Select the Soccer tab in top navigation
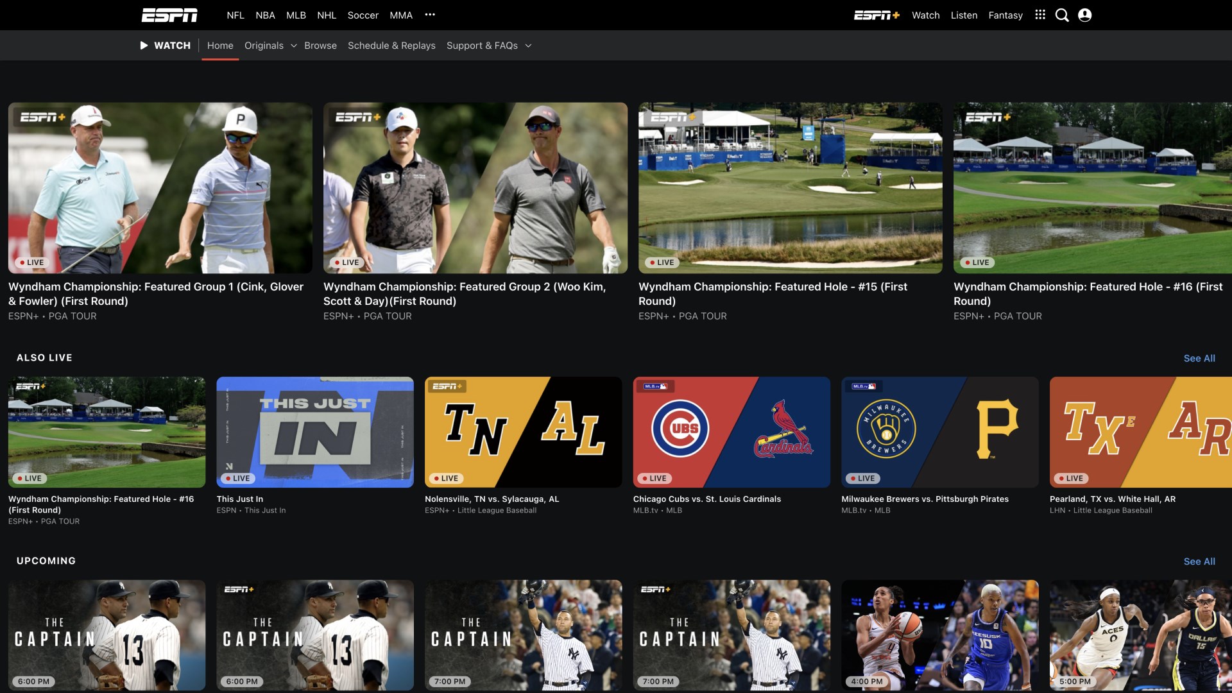Image resolution: width=1232 pixels, height=693 pixels. (362, 15)
